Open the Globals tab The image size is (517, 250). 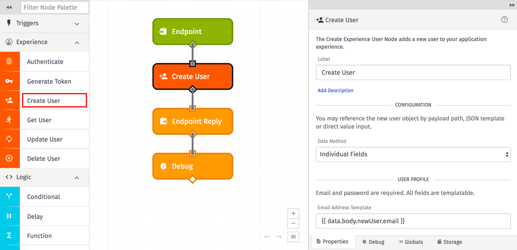pyautogui.click(x=411, y=242)
